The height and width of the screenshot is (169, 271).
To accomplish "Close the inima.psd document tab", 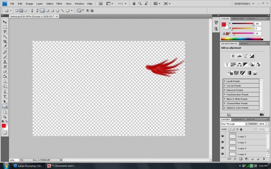I will click(x=56, y=16).
